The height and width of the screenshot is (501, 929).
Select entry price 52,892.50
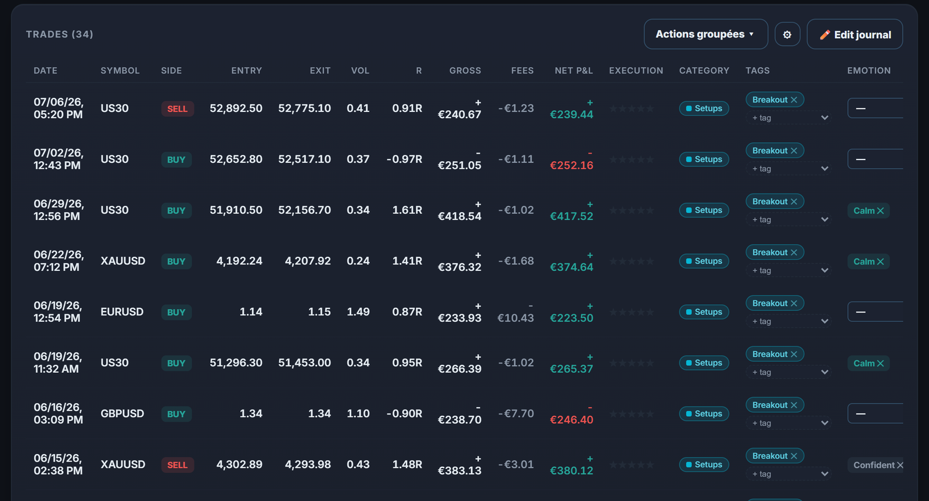pos(236,108)
